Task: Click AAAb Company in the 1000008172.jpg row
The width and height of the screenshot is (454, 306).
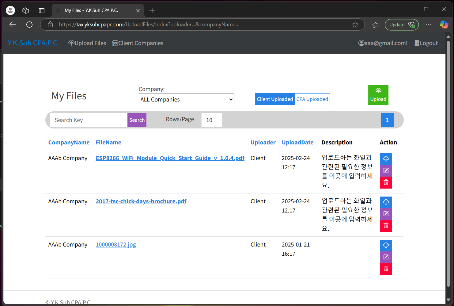Action: (68, 244)
